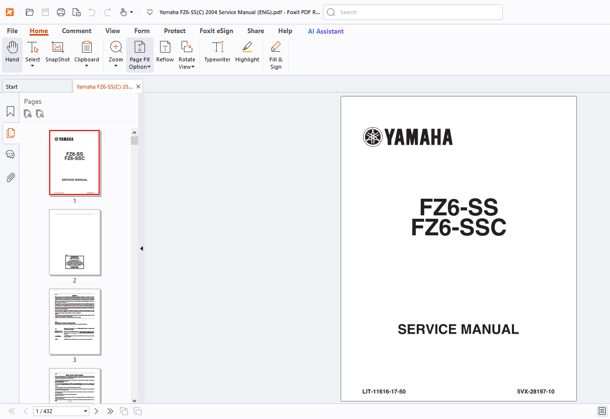Jump to the last page
The height and width of the screenshot is (419, 610).
(110, 411)
